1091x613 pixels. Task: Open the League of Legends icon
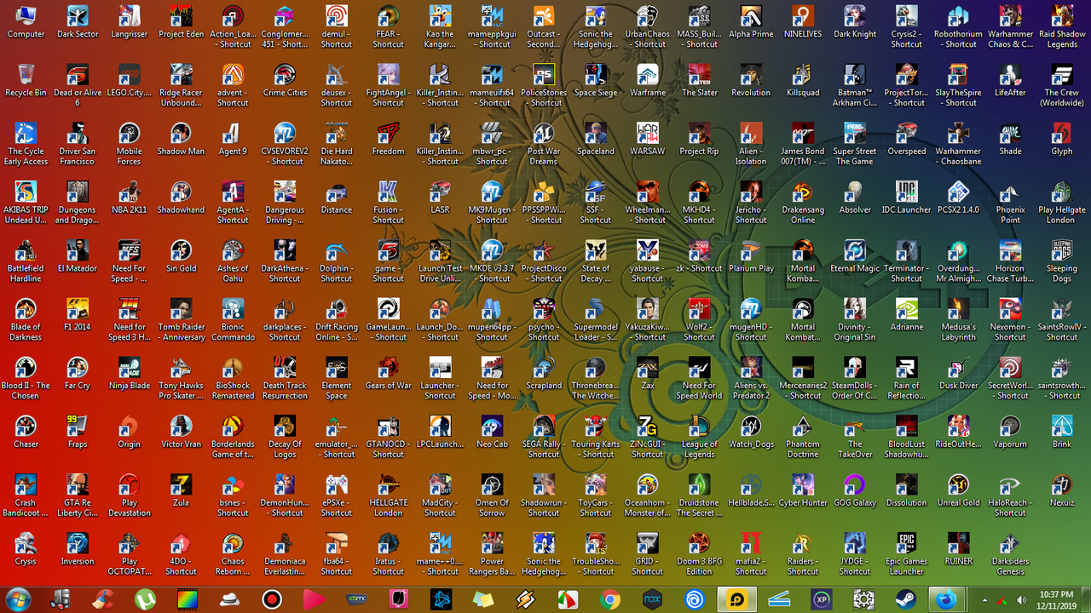click(x=699, y=438)
